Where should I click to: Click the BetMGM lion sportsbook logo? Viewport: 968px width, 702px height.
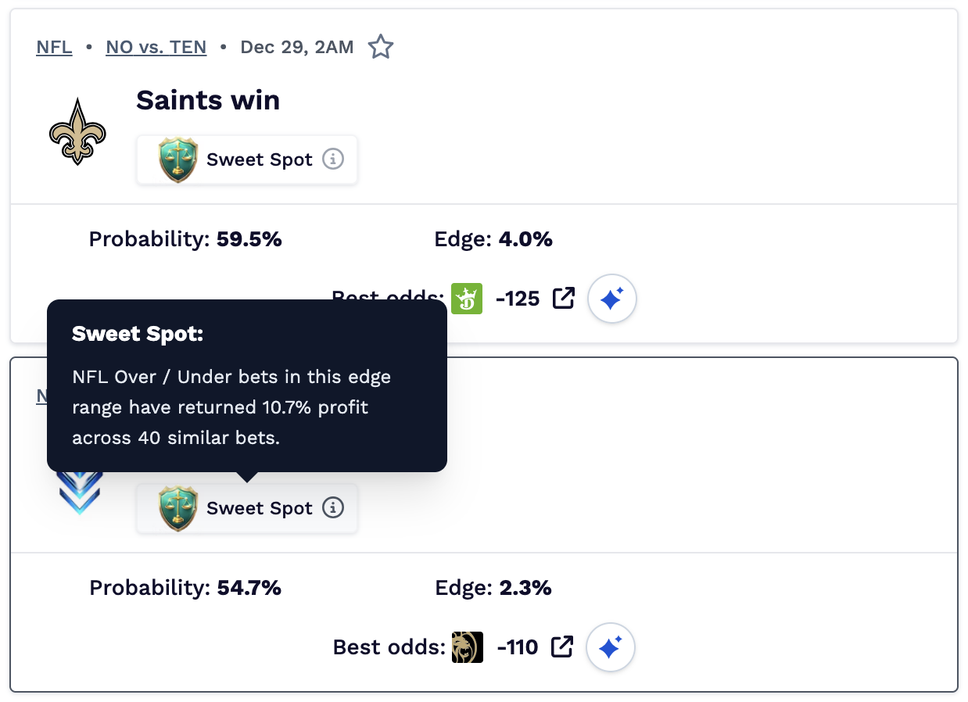[468, 647]
